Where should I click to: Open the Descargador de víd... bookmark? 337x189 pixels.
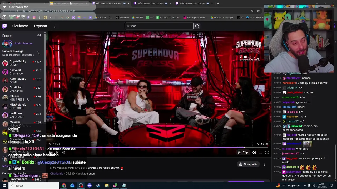point(195,18)
